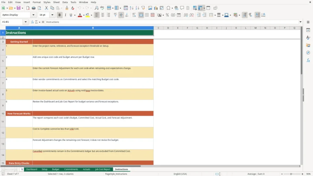Screen dimensions: 313x176
Task: Toggle Wrap Text
Action: (134, 15)
